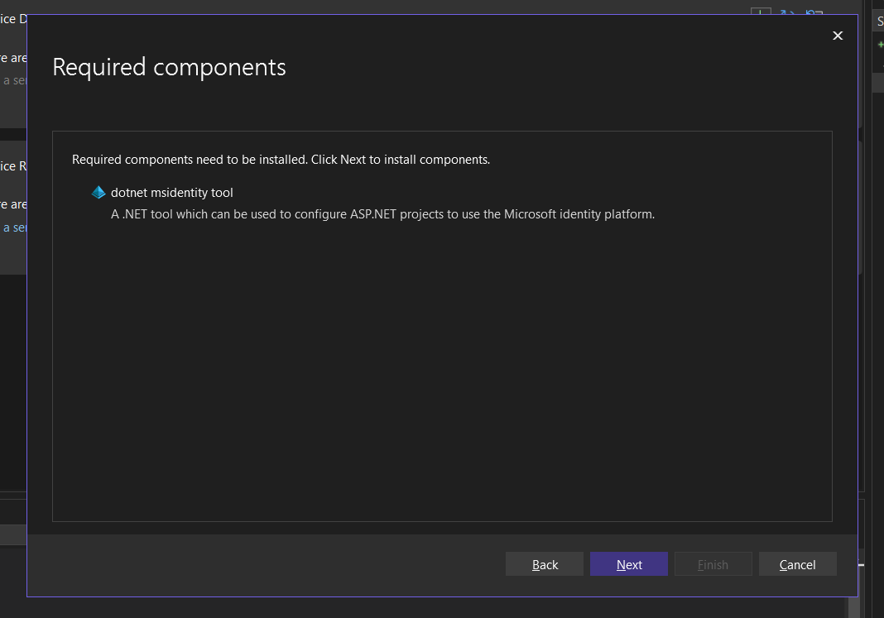Screen dimensions: 884x618
Task: Click the empty dialog footer beside Back
Action: 265,564
